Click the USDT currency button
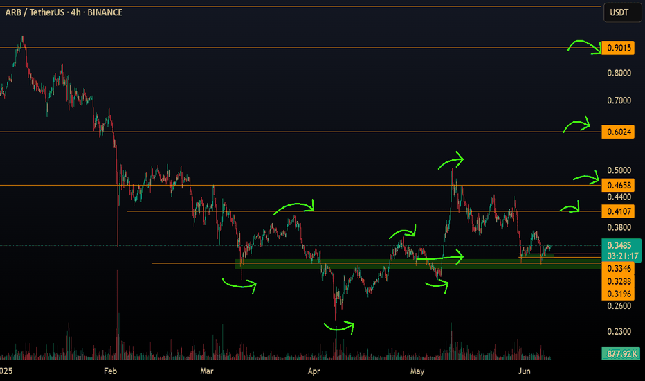The image size is (645, 381). [x=621, y=12]
